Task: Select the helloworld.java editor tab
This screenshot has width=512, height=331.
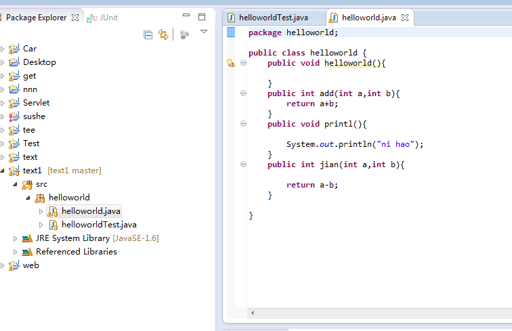Action: [x=368, y=18]
